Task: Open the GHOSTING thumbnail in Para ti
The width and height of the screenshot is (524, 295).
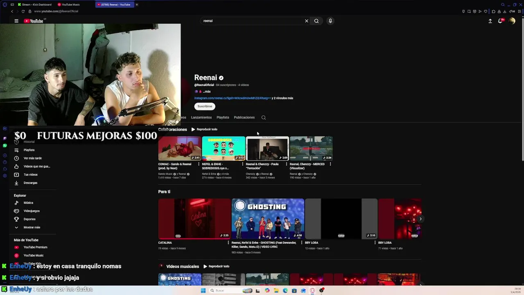Action: [268, 219]
